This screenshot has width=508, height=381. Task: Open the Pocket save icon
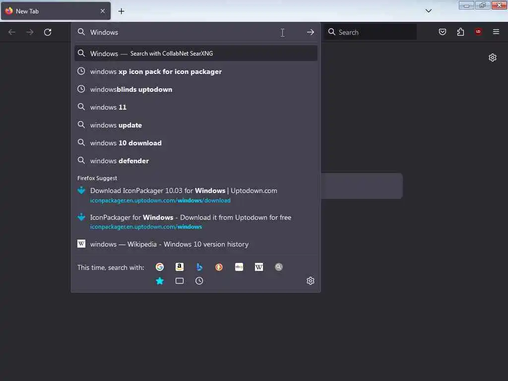(442, 32)
